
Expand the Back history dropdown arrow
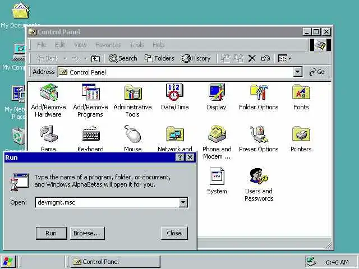click(65, 59)
